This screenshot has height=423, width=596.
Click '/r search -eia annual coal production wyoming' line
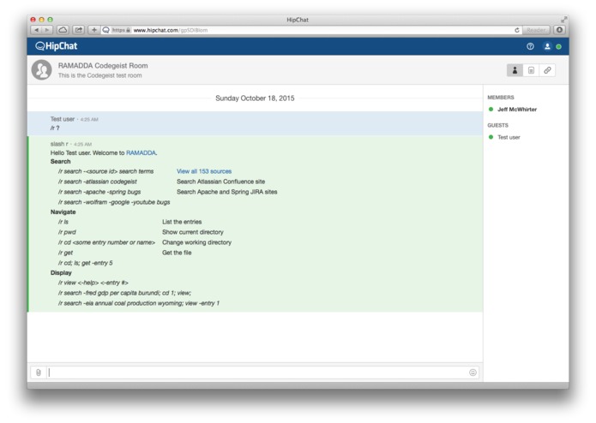(x=139, y=303)
